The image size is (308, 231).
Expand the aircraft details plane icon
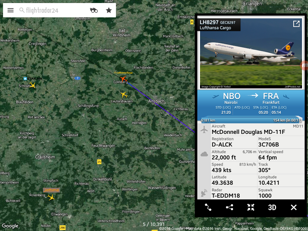(204, 130)
